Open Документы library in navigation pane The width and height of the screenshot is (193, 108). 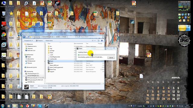coord(30,59)
